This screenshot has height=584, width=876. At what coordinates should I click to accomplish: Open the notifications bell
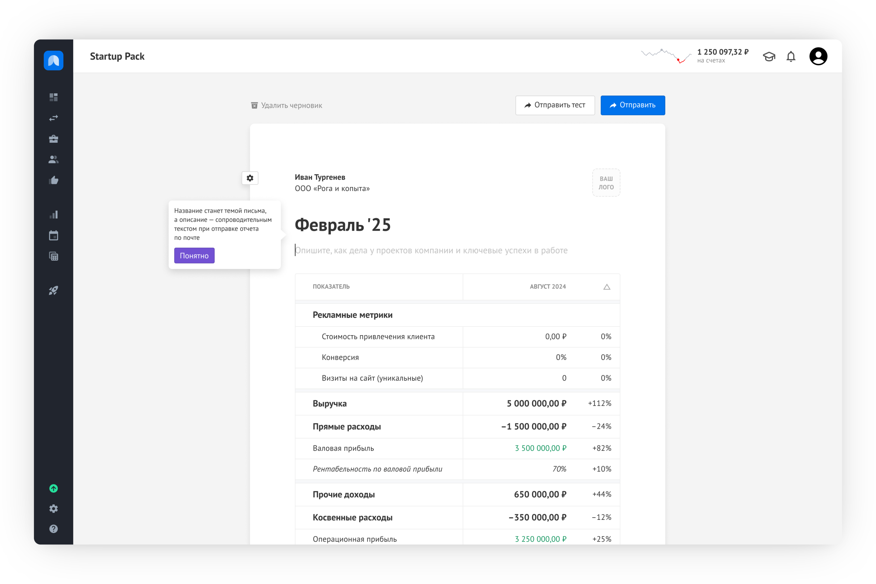(x=791, y=57)
